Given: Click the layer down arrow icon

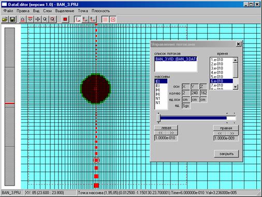Looking at the screenshot, I should pos(30,19).
